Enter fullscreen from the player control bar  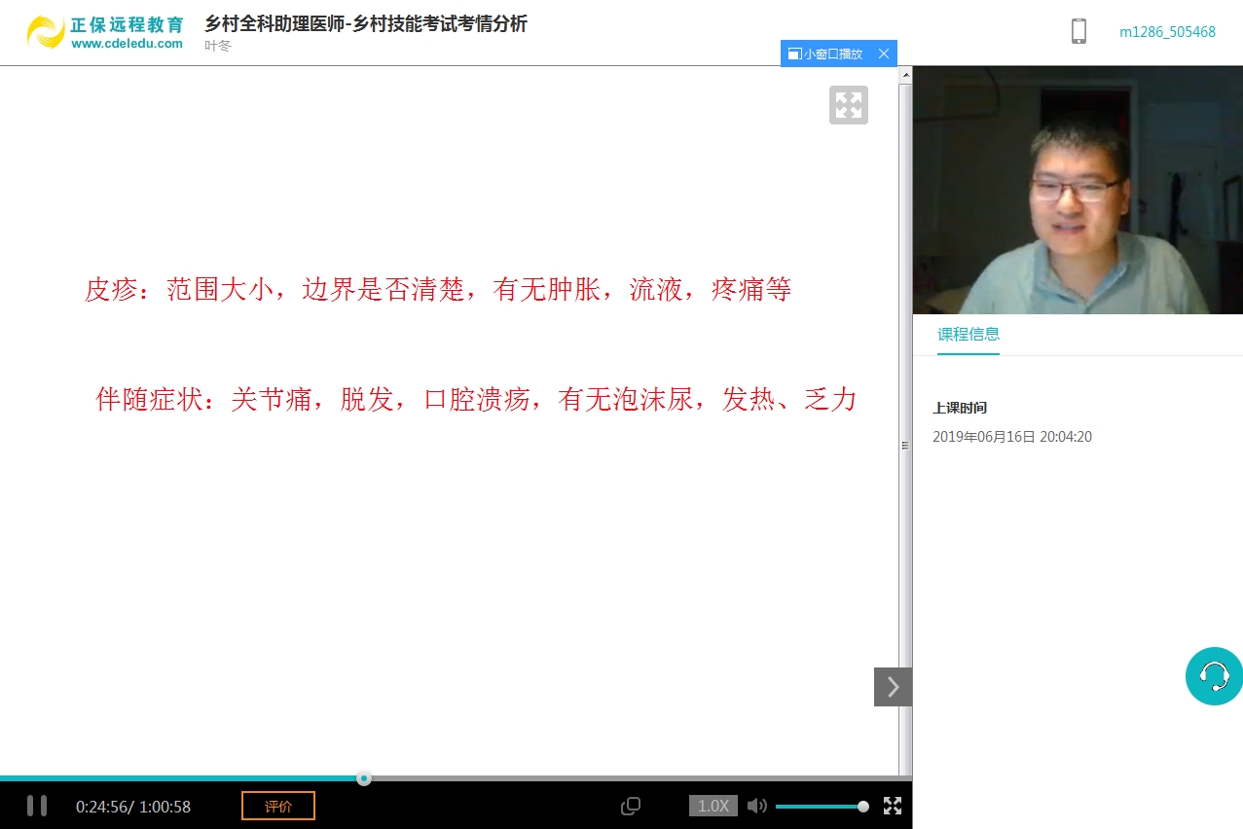pos(892,806)
